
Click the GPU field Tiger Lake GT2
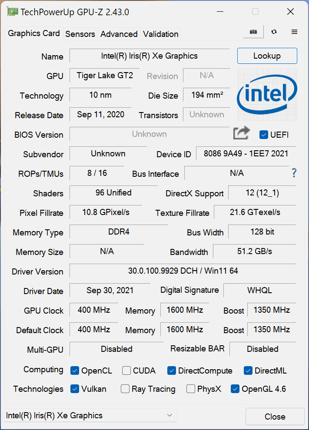point(105,76)
